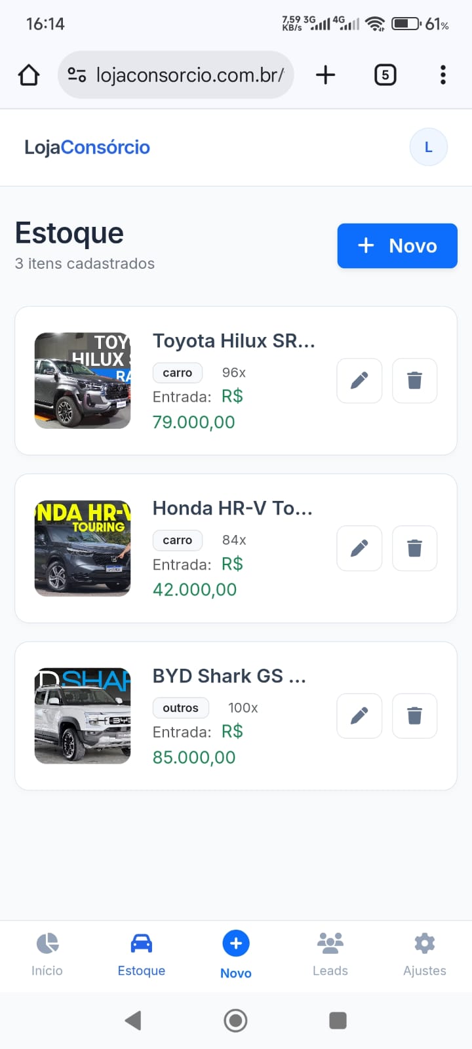Click the blue "+ Novo" button

[397, 246]
